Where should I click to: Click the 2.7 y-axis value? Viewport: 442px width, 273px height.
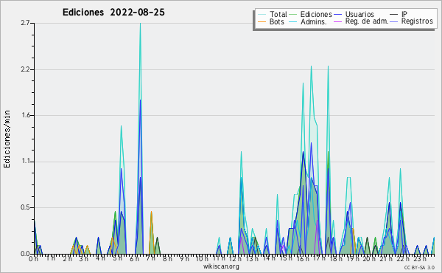point(25,23)
